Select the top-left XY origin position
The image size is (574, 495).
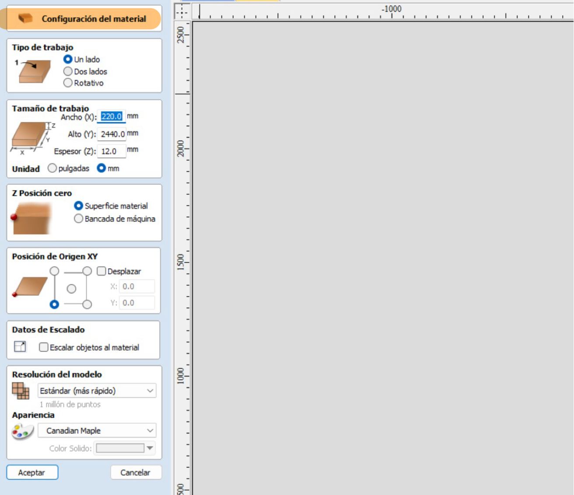tap(54, 271)
